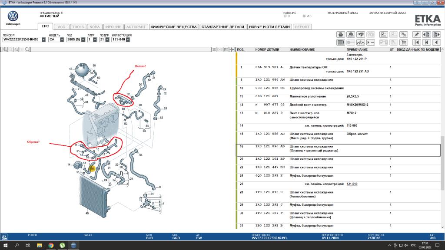Click the shopping cart toolbar icon
Image resolution: width=445 pixels, height=250 pixels.
(x=404, y=43)
